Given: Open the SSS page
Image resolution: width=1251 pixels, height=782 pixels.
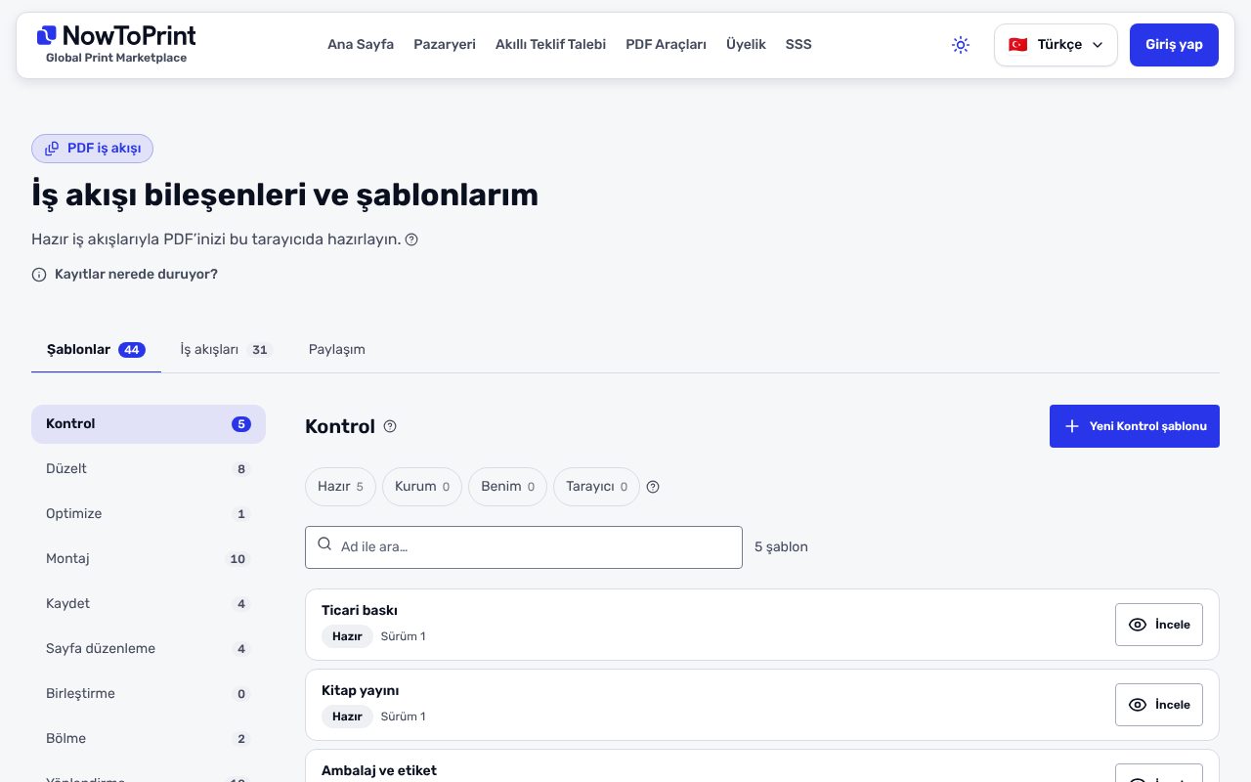Looking at the screenshot, I should click(x=798, y=44).
